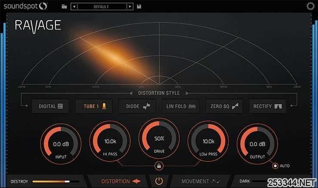Click the 10.0k low pass value
318x188 pixels.
tap(208, 141)
